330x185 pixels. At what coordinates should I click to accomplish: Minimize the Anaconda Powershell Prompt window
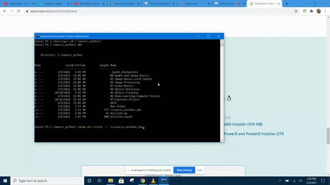pos(198,36)
